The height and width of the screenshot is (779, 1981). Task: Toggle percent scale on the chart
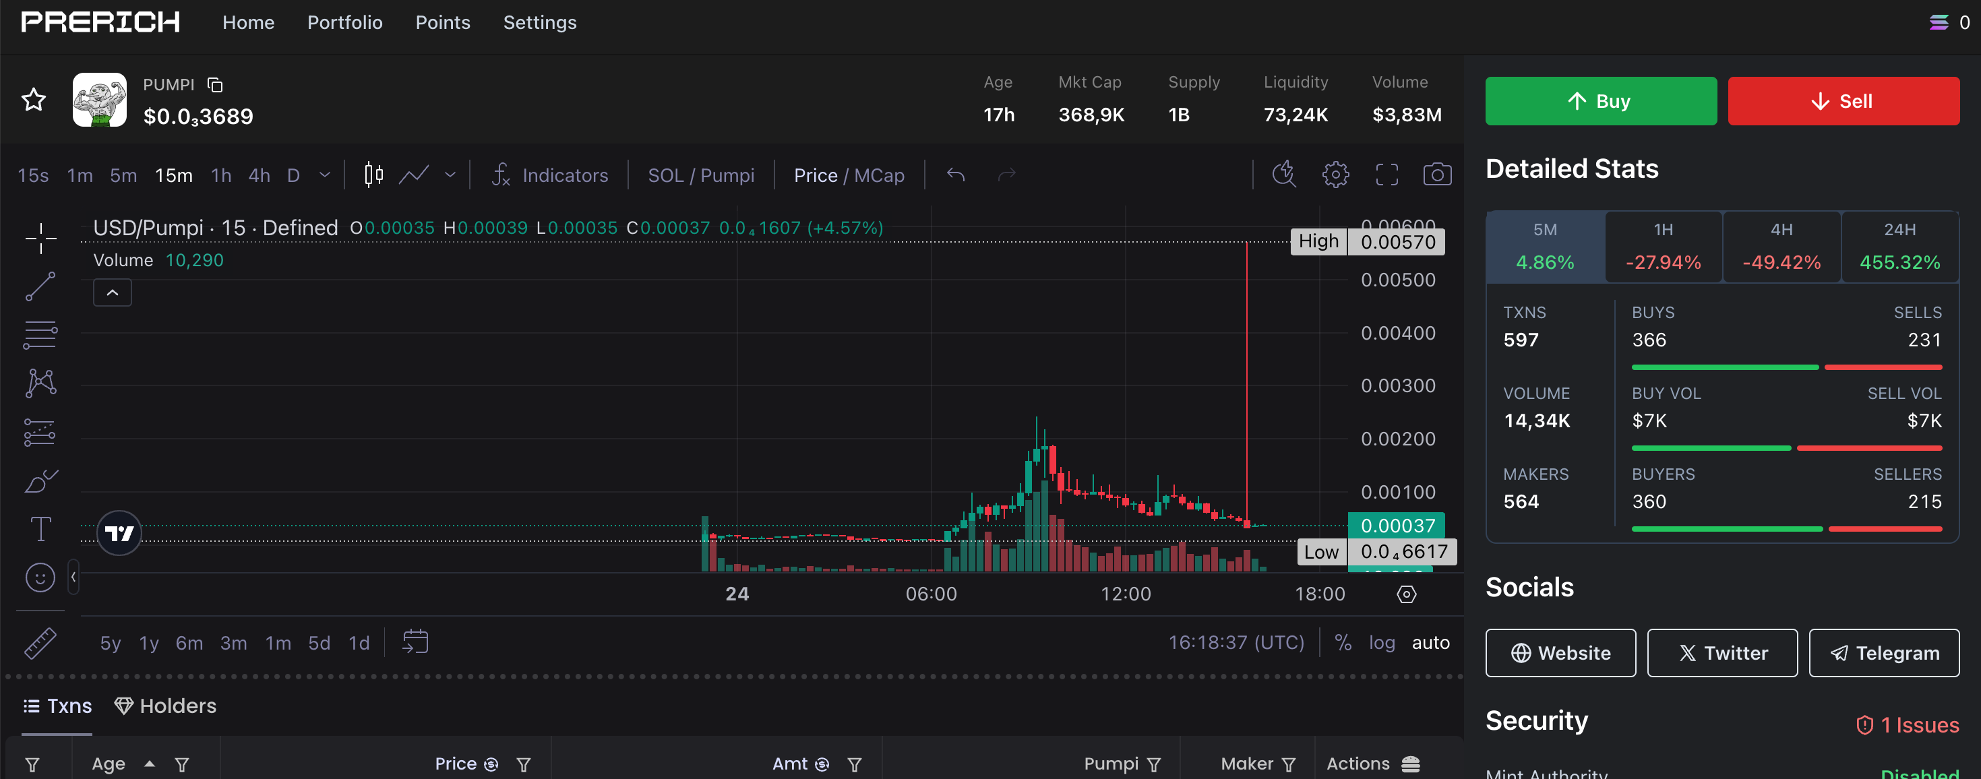point(1343,642)
